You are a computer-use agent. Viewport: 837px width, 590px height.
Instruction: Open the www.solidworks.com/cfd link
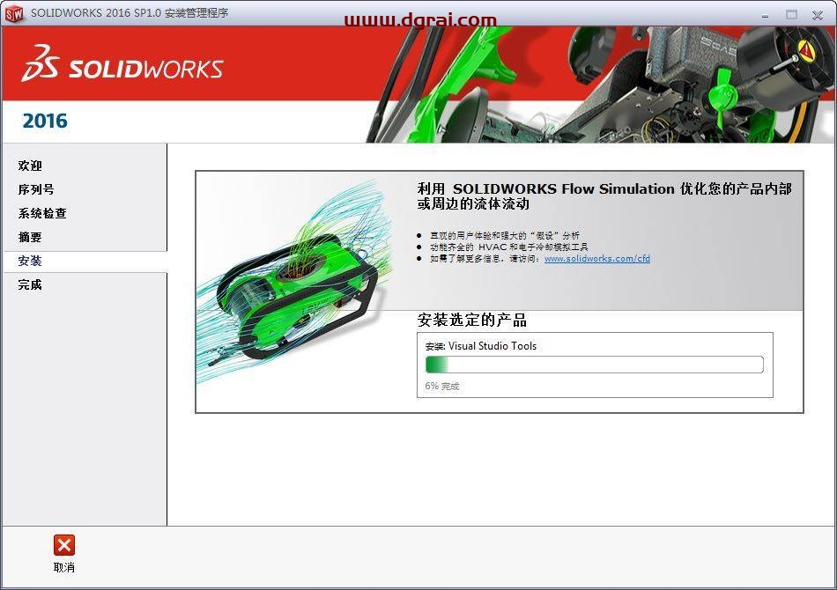(x=597, y=259)
